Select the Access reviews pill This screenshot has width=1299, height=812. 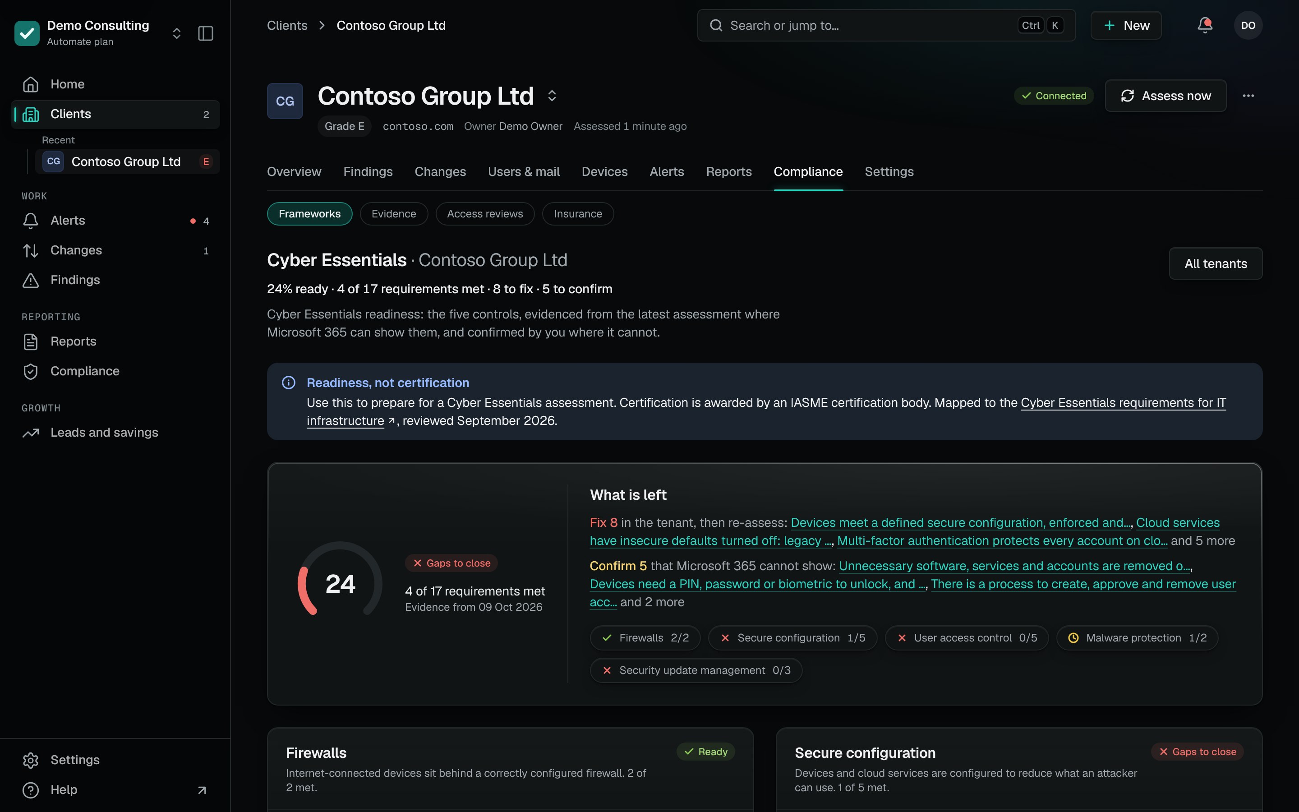click(x=485, y=214)
